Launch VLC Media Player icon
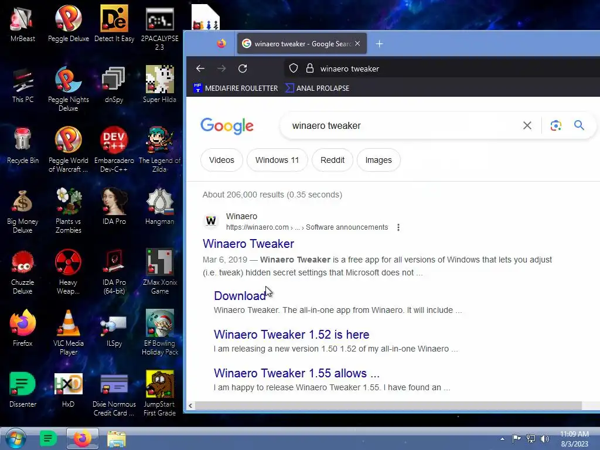This screenshot has height=450, width=600. click(x=68, y=332)
